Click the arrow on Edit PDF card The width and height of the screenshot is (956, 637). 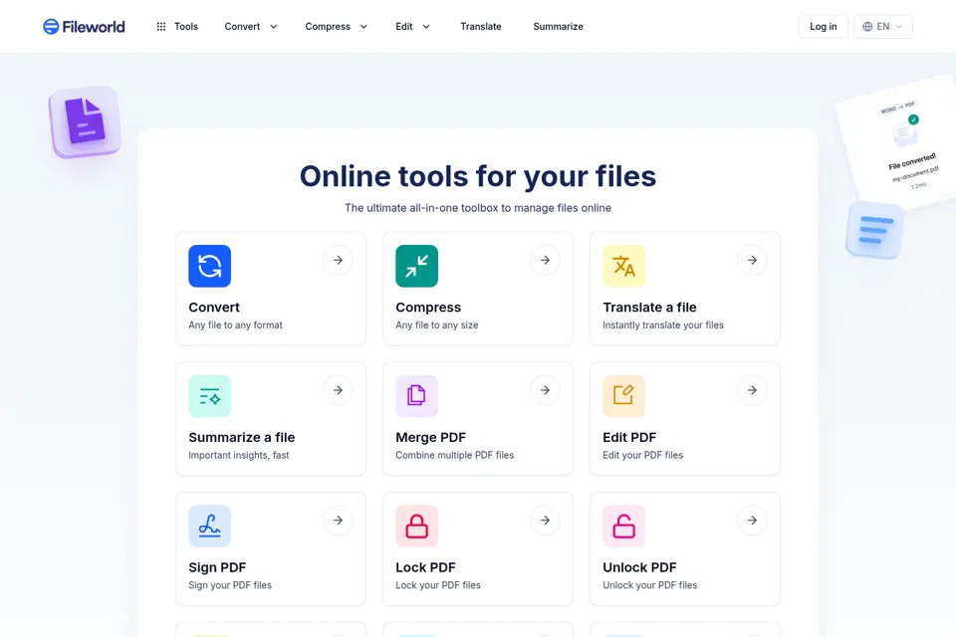(x=753, y=390)
